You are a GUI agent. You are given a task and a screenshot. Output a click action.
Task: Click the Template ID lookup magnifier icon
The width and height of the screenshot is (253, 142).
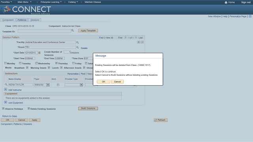(x=72, y=30)
